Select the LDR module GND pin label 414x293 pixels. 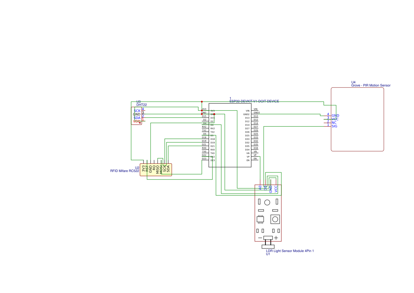[x=270, y=189]
